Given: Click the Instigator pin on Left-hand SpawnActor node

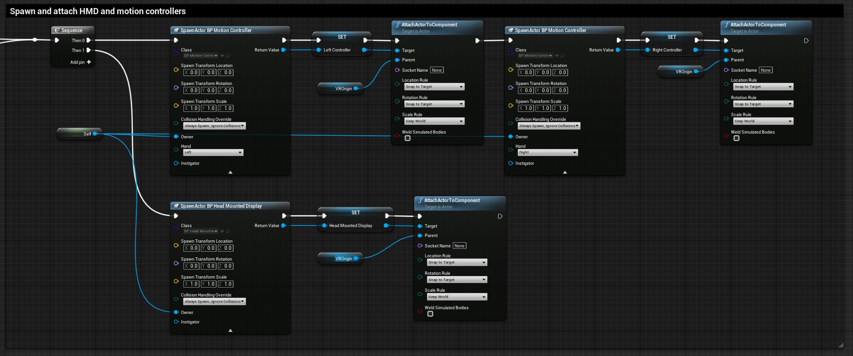Looking at the screenshot, I should pyautogui.click(x=176, y=163).
